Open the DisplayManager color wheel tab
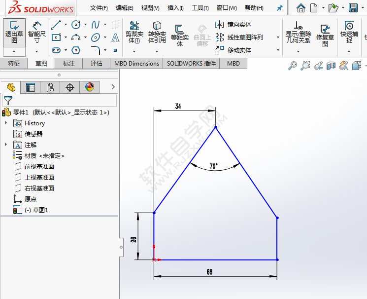 click(x=89, y=87)
